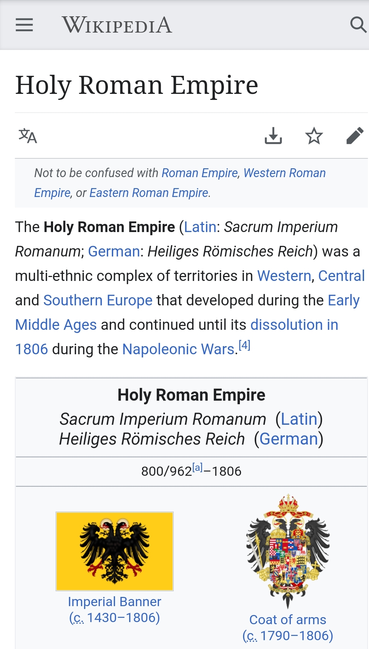369x649 pixels.
Task: Open the Eastern Roman Empire link
Action: 149,193
